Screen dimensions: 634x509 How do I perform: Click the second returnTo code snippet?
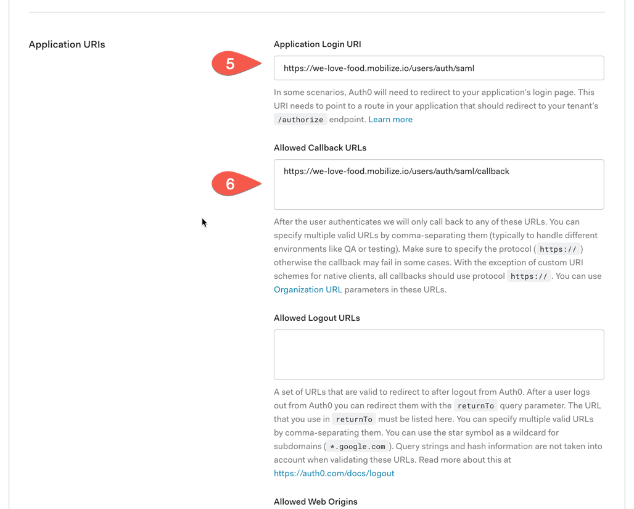click(354, 420)
